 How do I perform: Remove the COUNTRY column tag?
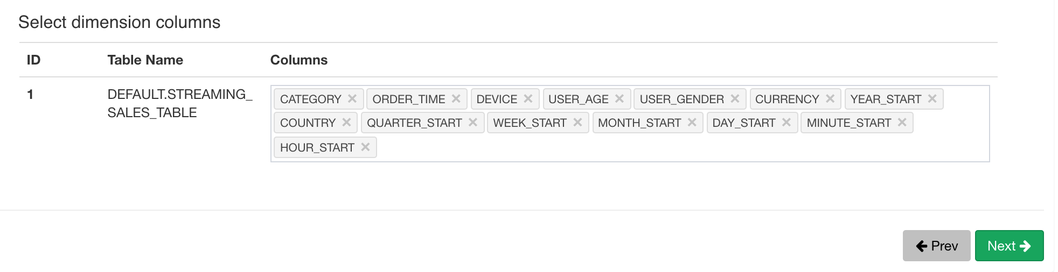click(x=347, y=123)
